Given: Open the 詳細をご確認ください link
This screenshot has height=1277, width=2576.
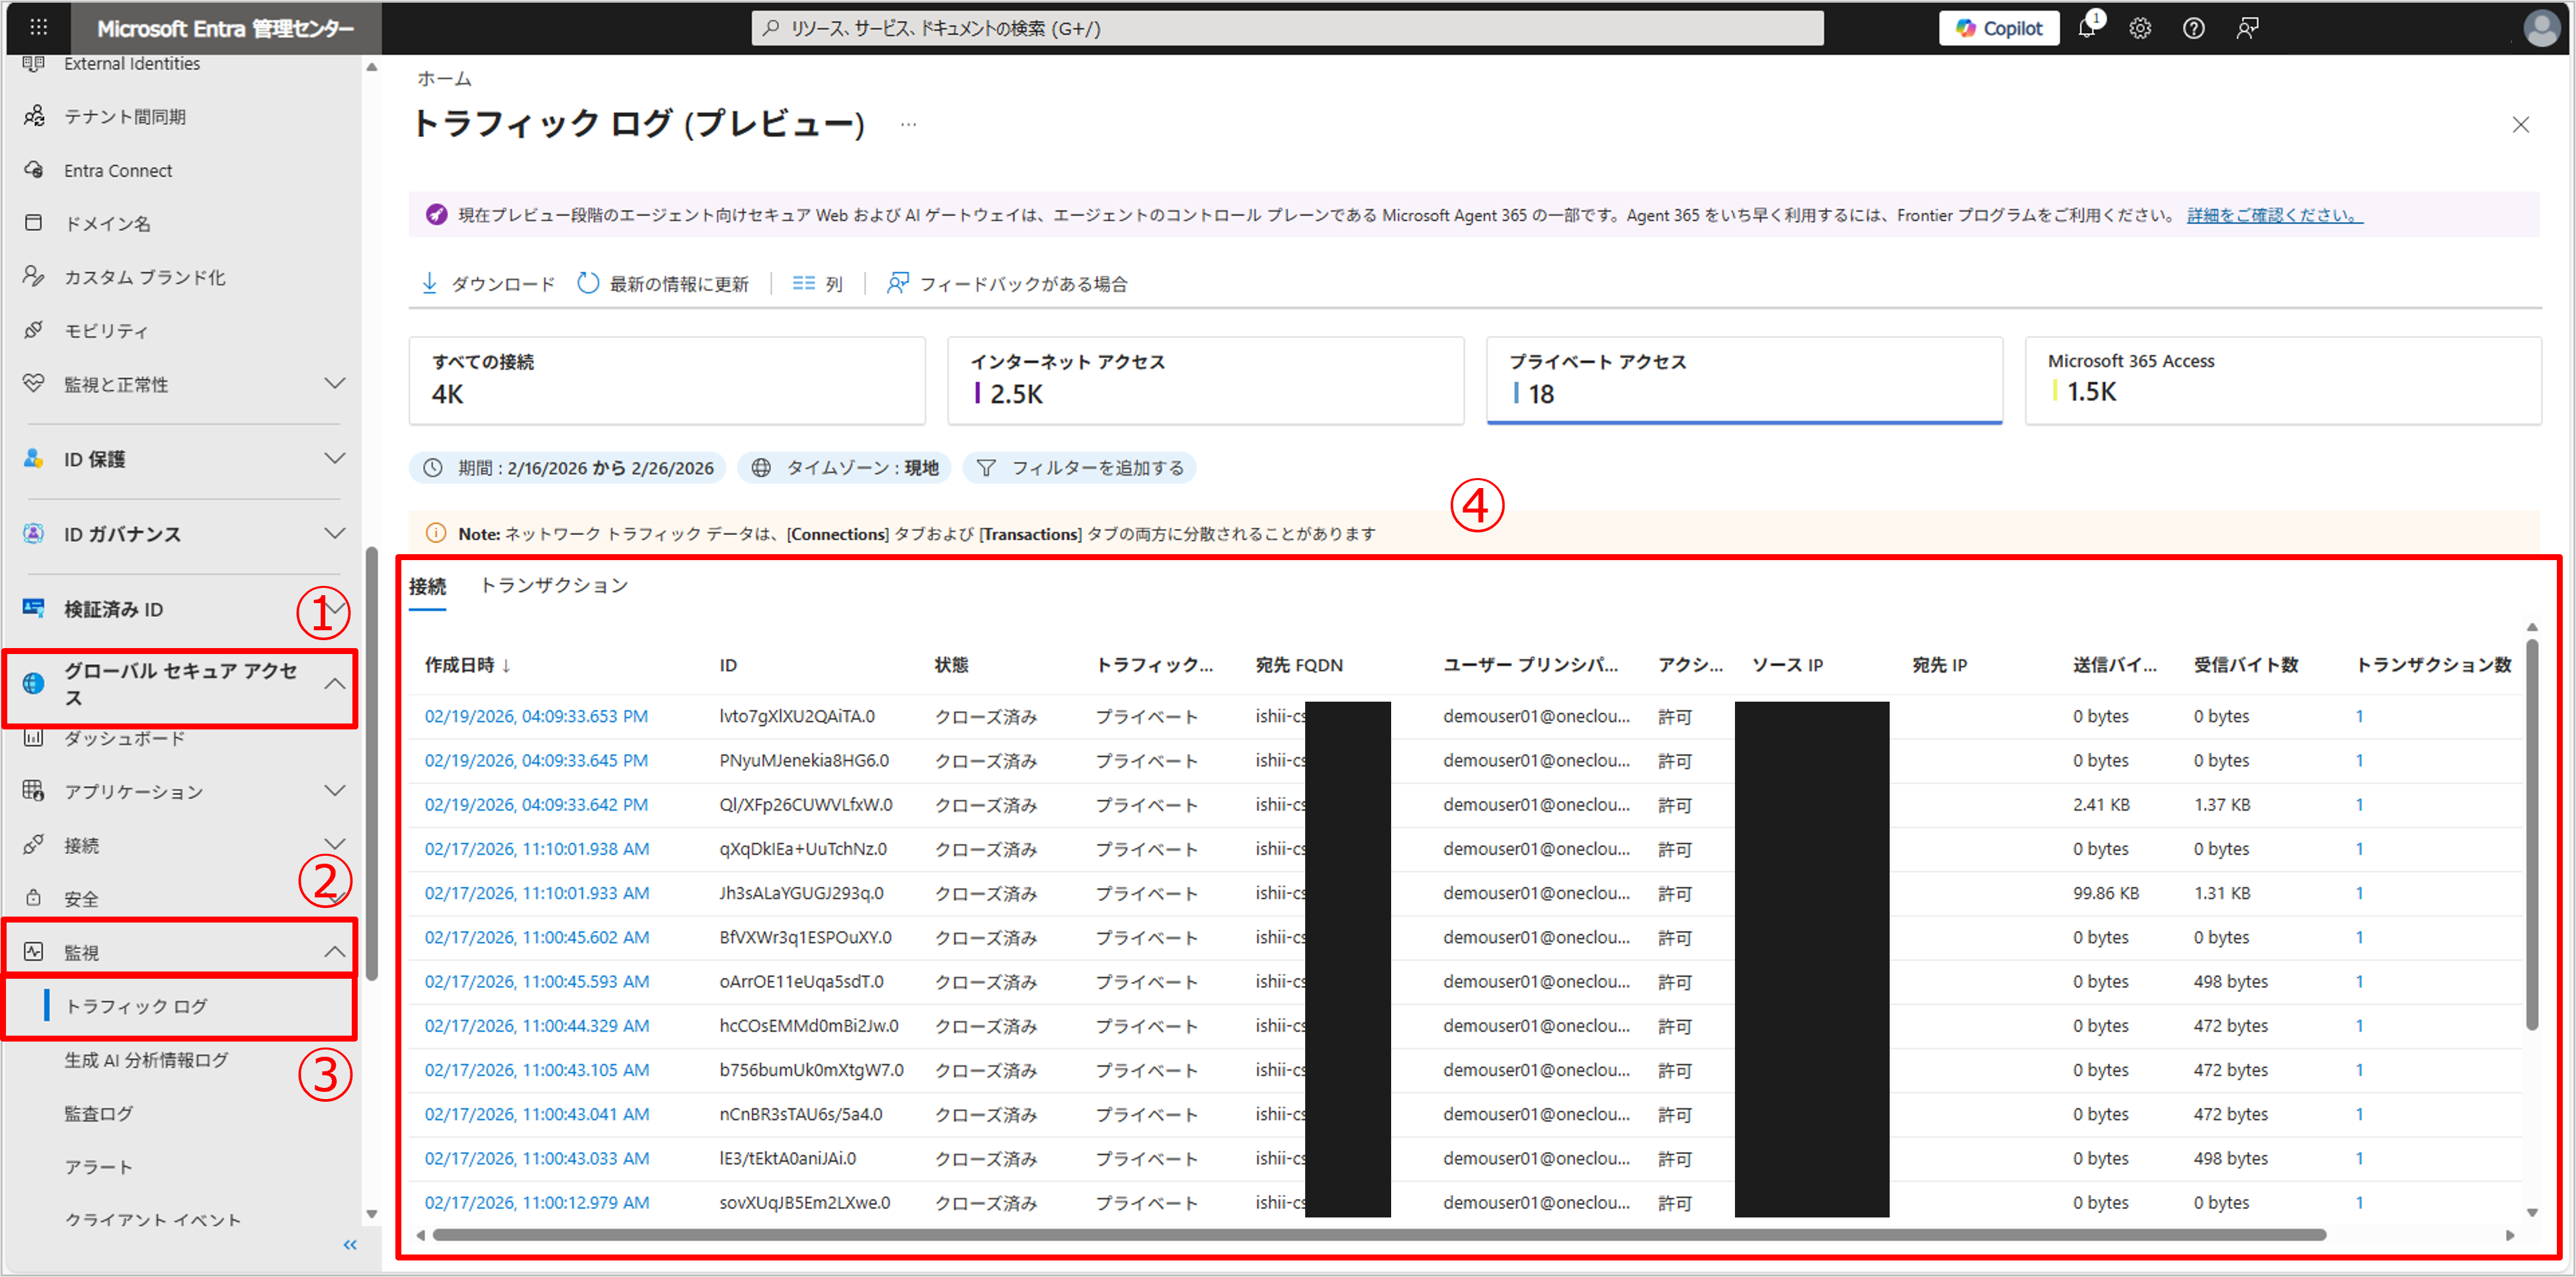Looking at the screenshot, I should coord(2274,215).
